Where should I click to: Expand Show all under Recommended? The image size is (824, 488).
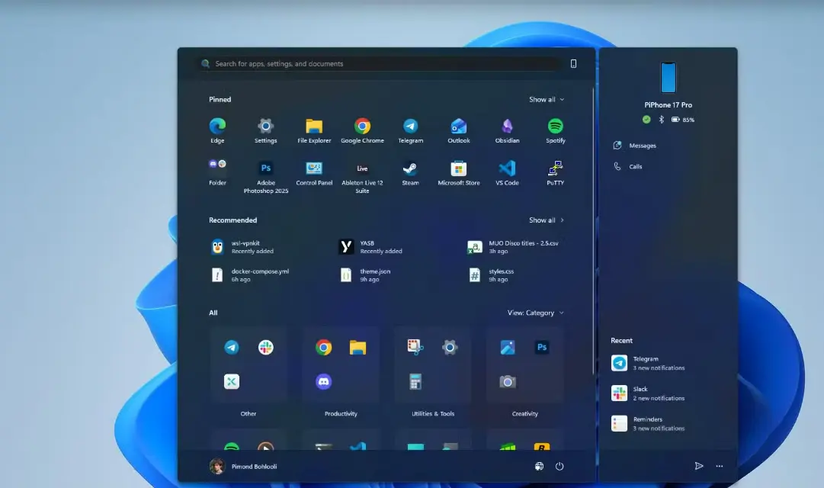tap(546, 220)
